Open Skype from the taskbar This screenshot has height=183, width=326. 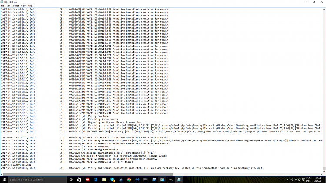tap(112, 180)
